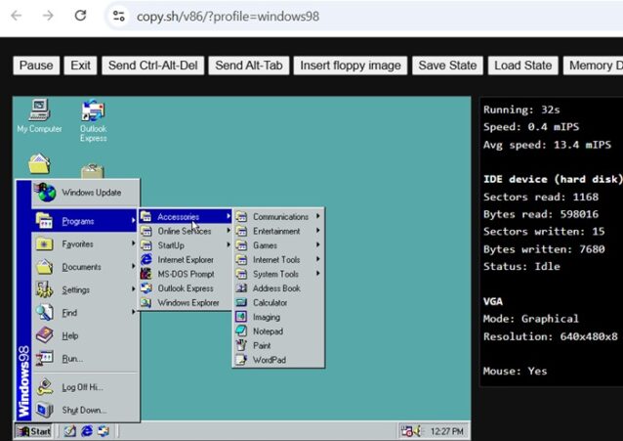Choose Shut Down... from Start menu
The width and height of the screenshot is (623, 441).
85,410
